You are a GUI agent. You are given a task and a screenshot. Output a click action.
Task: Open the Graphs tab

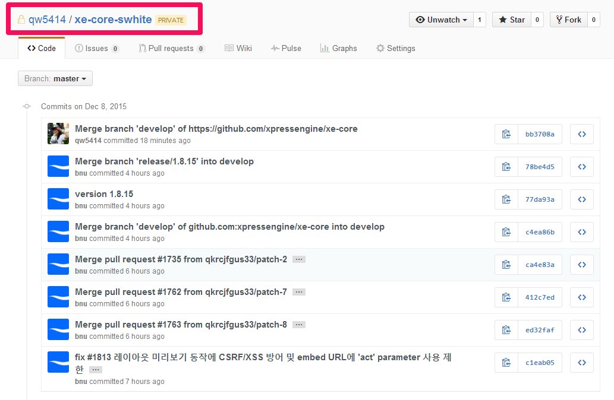pyautogui.click(x=339, y=48)
